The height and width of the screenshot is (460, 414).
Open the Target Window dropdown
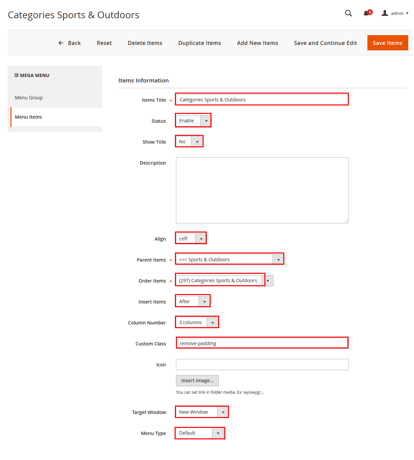click(x=202, y=412)
